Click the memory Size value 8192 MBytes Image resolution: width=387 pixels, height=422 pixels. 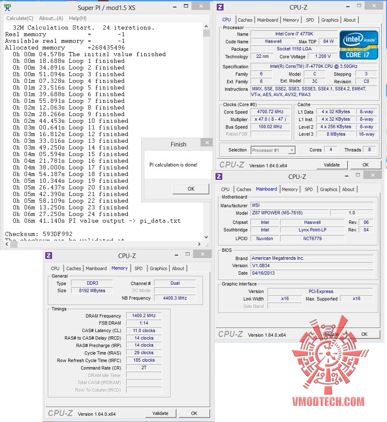pos(92,290)
